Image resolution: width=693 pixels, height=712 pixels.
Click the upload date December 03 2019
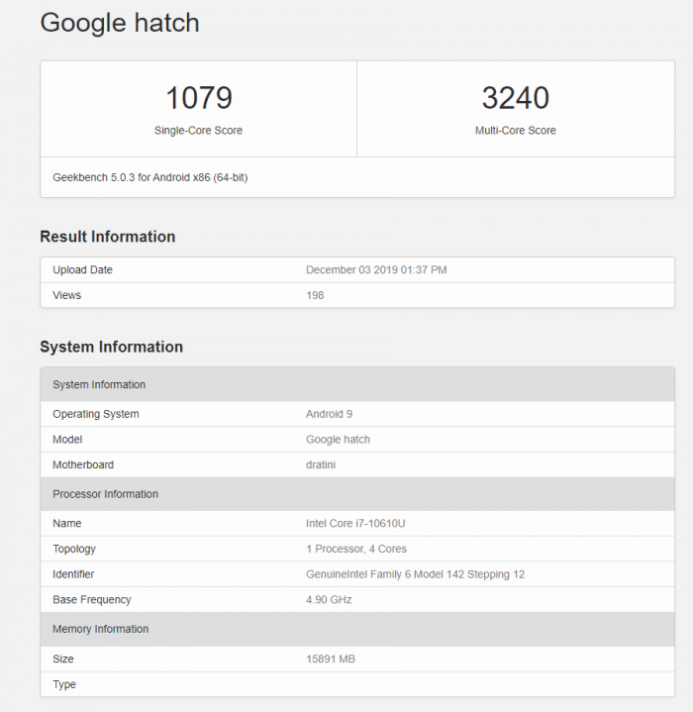tap(376, 269)
